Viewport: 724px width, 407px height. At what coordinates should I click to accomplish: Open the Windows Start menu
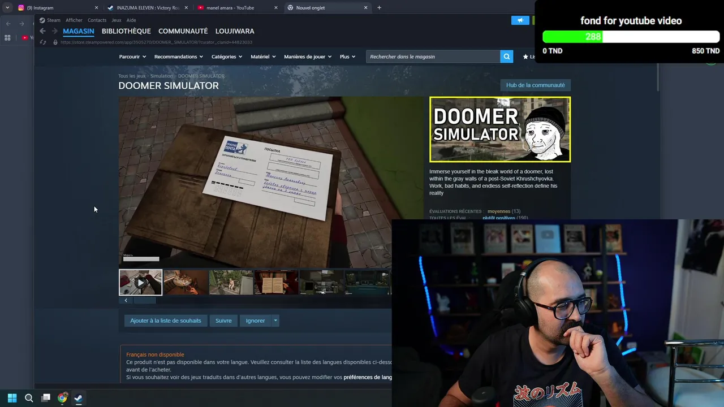[x=12, y=398]
